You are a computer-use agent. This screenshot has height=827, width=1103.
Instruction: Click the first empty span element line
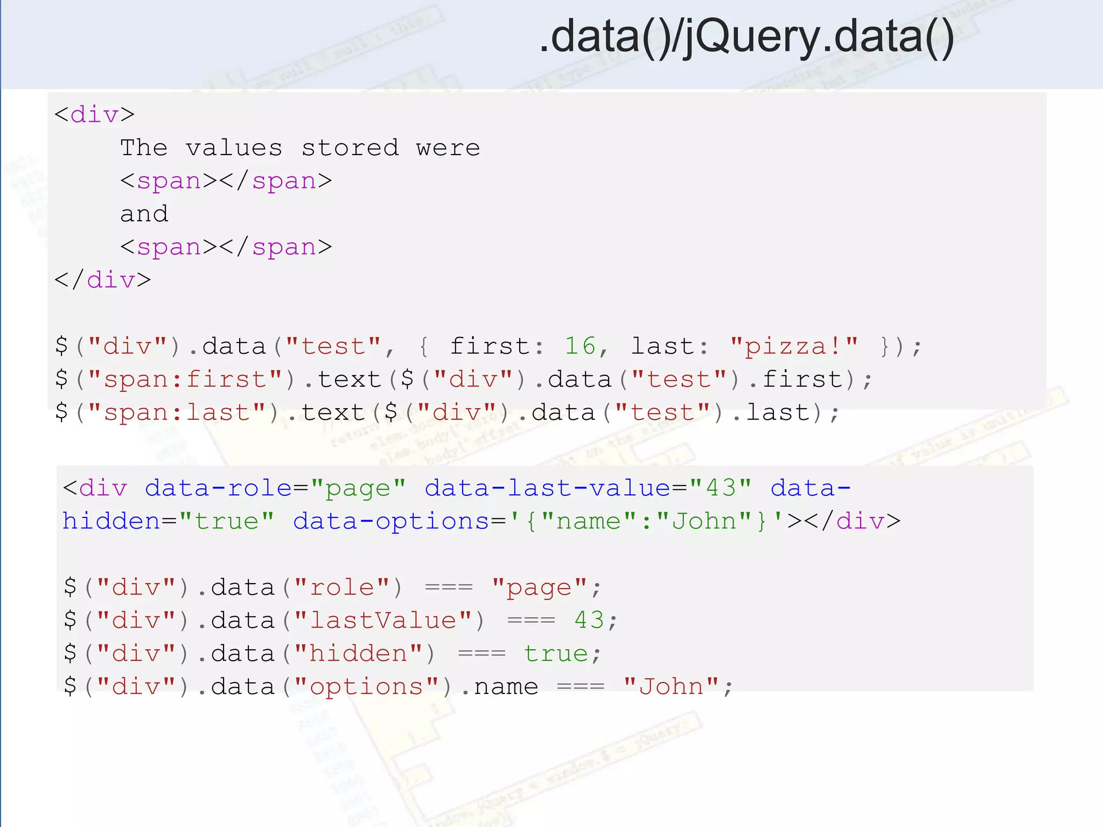[226, 181]
